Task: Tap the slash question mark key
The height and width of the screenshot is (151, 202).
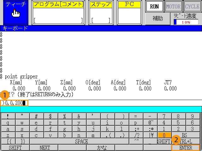Action: (136, 135)
